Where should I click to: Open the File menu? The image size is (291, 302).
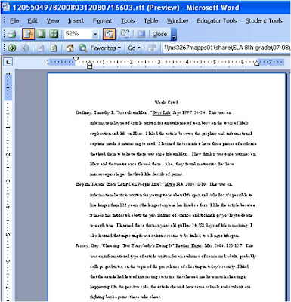pos(14,21)
